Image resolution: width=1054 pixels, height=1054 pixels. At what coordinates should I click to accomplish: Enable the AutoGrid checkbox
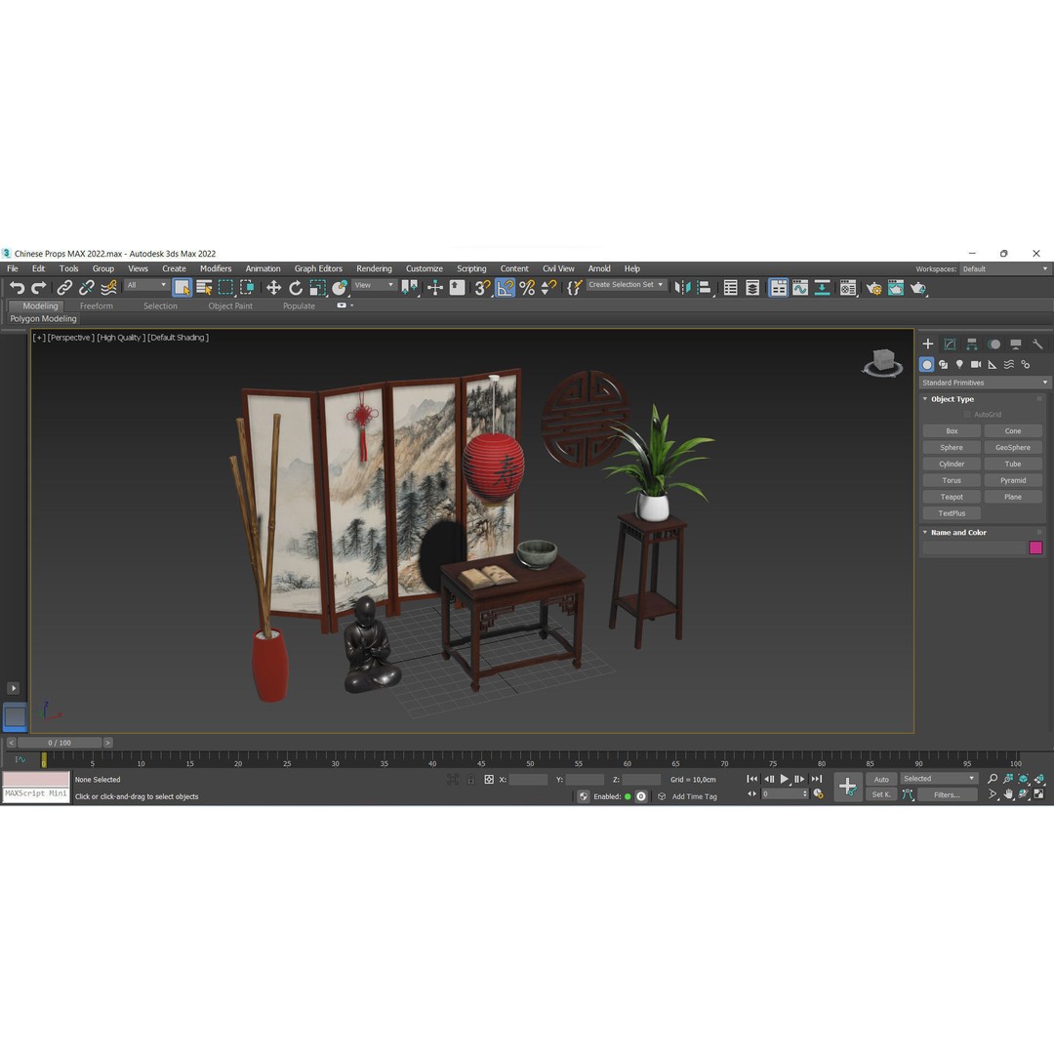(967, 415)
